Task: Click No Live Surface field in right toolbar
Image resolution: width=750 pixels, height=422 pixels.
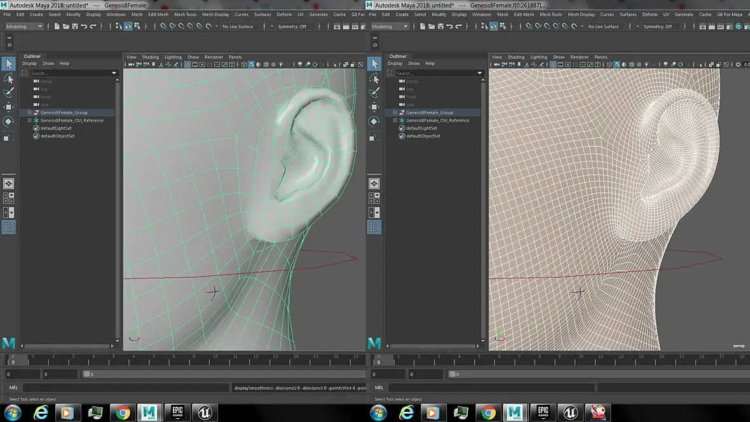Action: (x=603, y=26)
